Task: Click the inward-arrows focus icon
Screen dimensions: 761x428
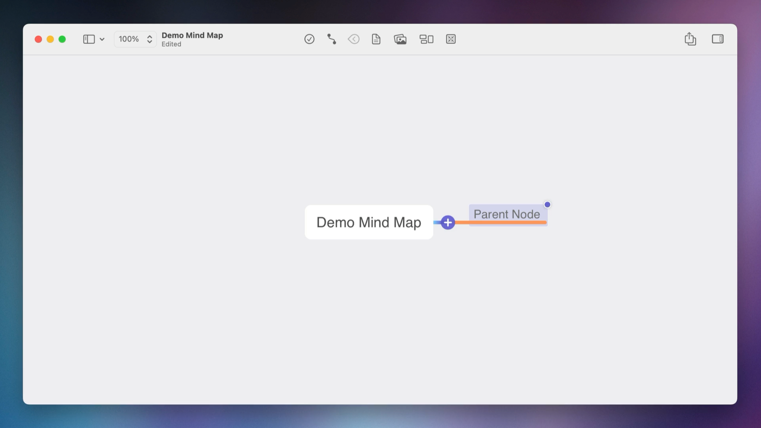Action: (451, 39)
